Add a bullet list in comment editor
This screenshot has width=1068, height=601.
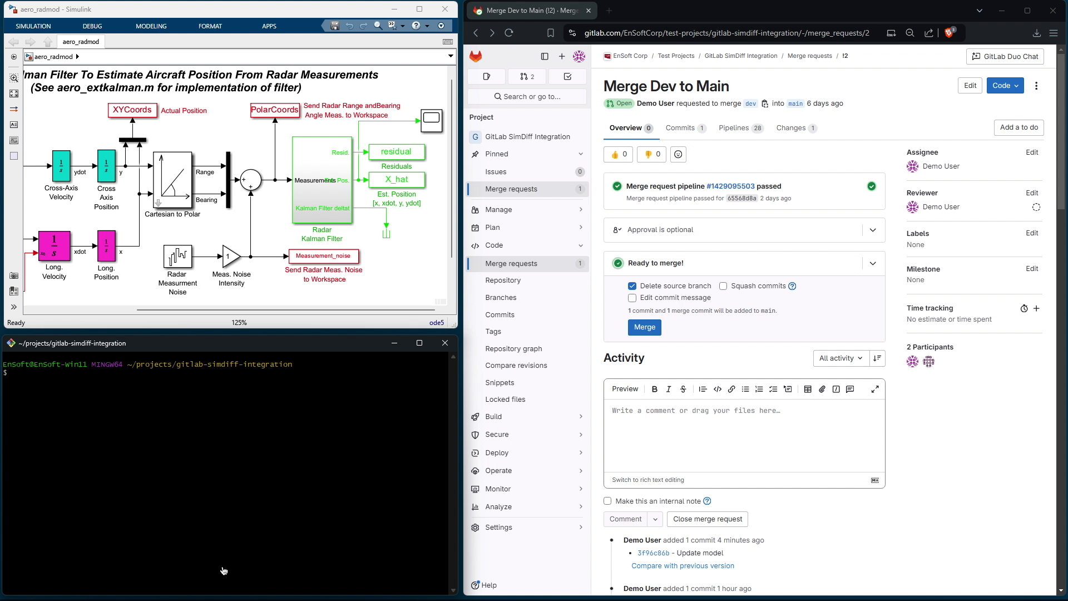pyautogui.click(x=745, y=389)
